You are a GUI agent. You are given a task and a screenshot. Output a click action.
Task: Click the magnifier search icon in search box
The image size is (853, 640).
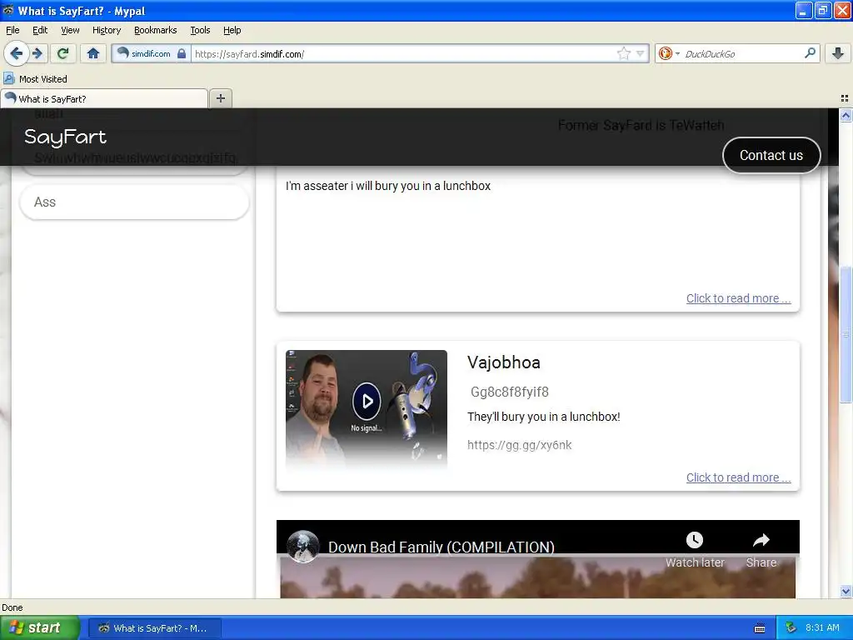(810, 52)
